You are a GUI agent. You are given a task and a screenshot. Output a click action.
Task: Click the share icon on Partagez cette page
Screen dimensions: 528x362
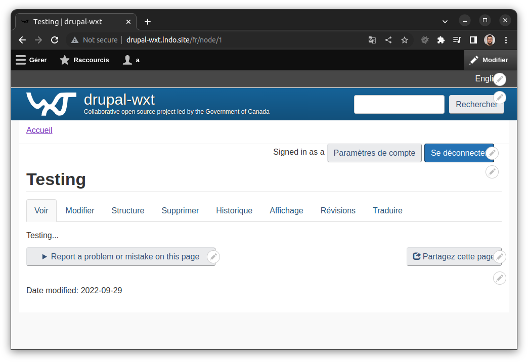pos(416,256)
